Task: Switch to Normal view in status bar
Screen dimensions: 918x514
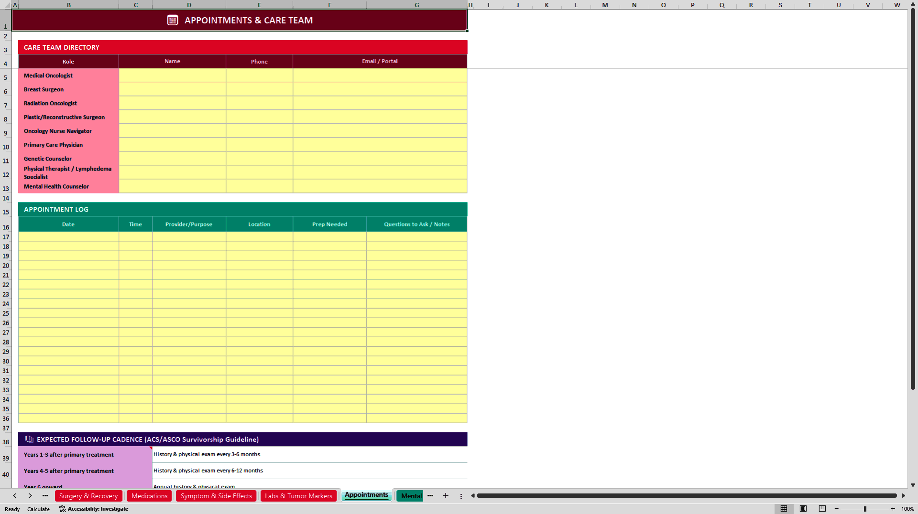Action: click(784, 509)
